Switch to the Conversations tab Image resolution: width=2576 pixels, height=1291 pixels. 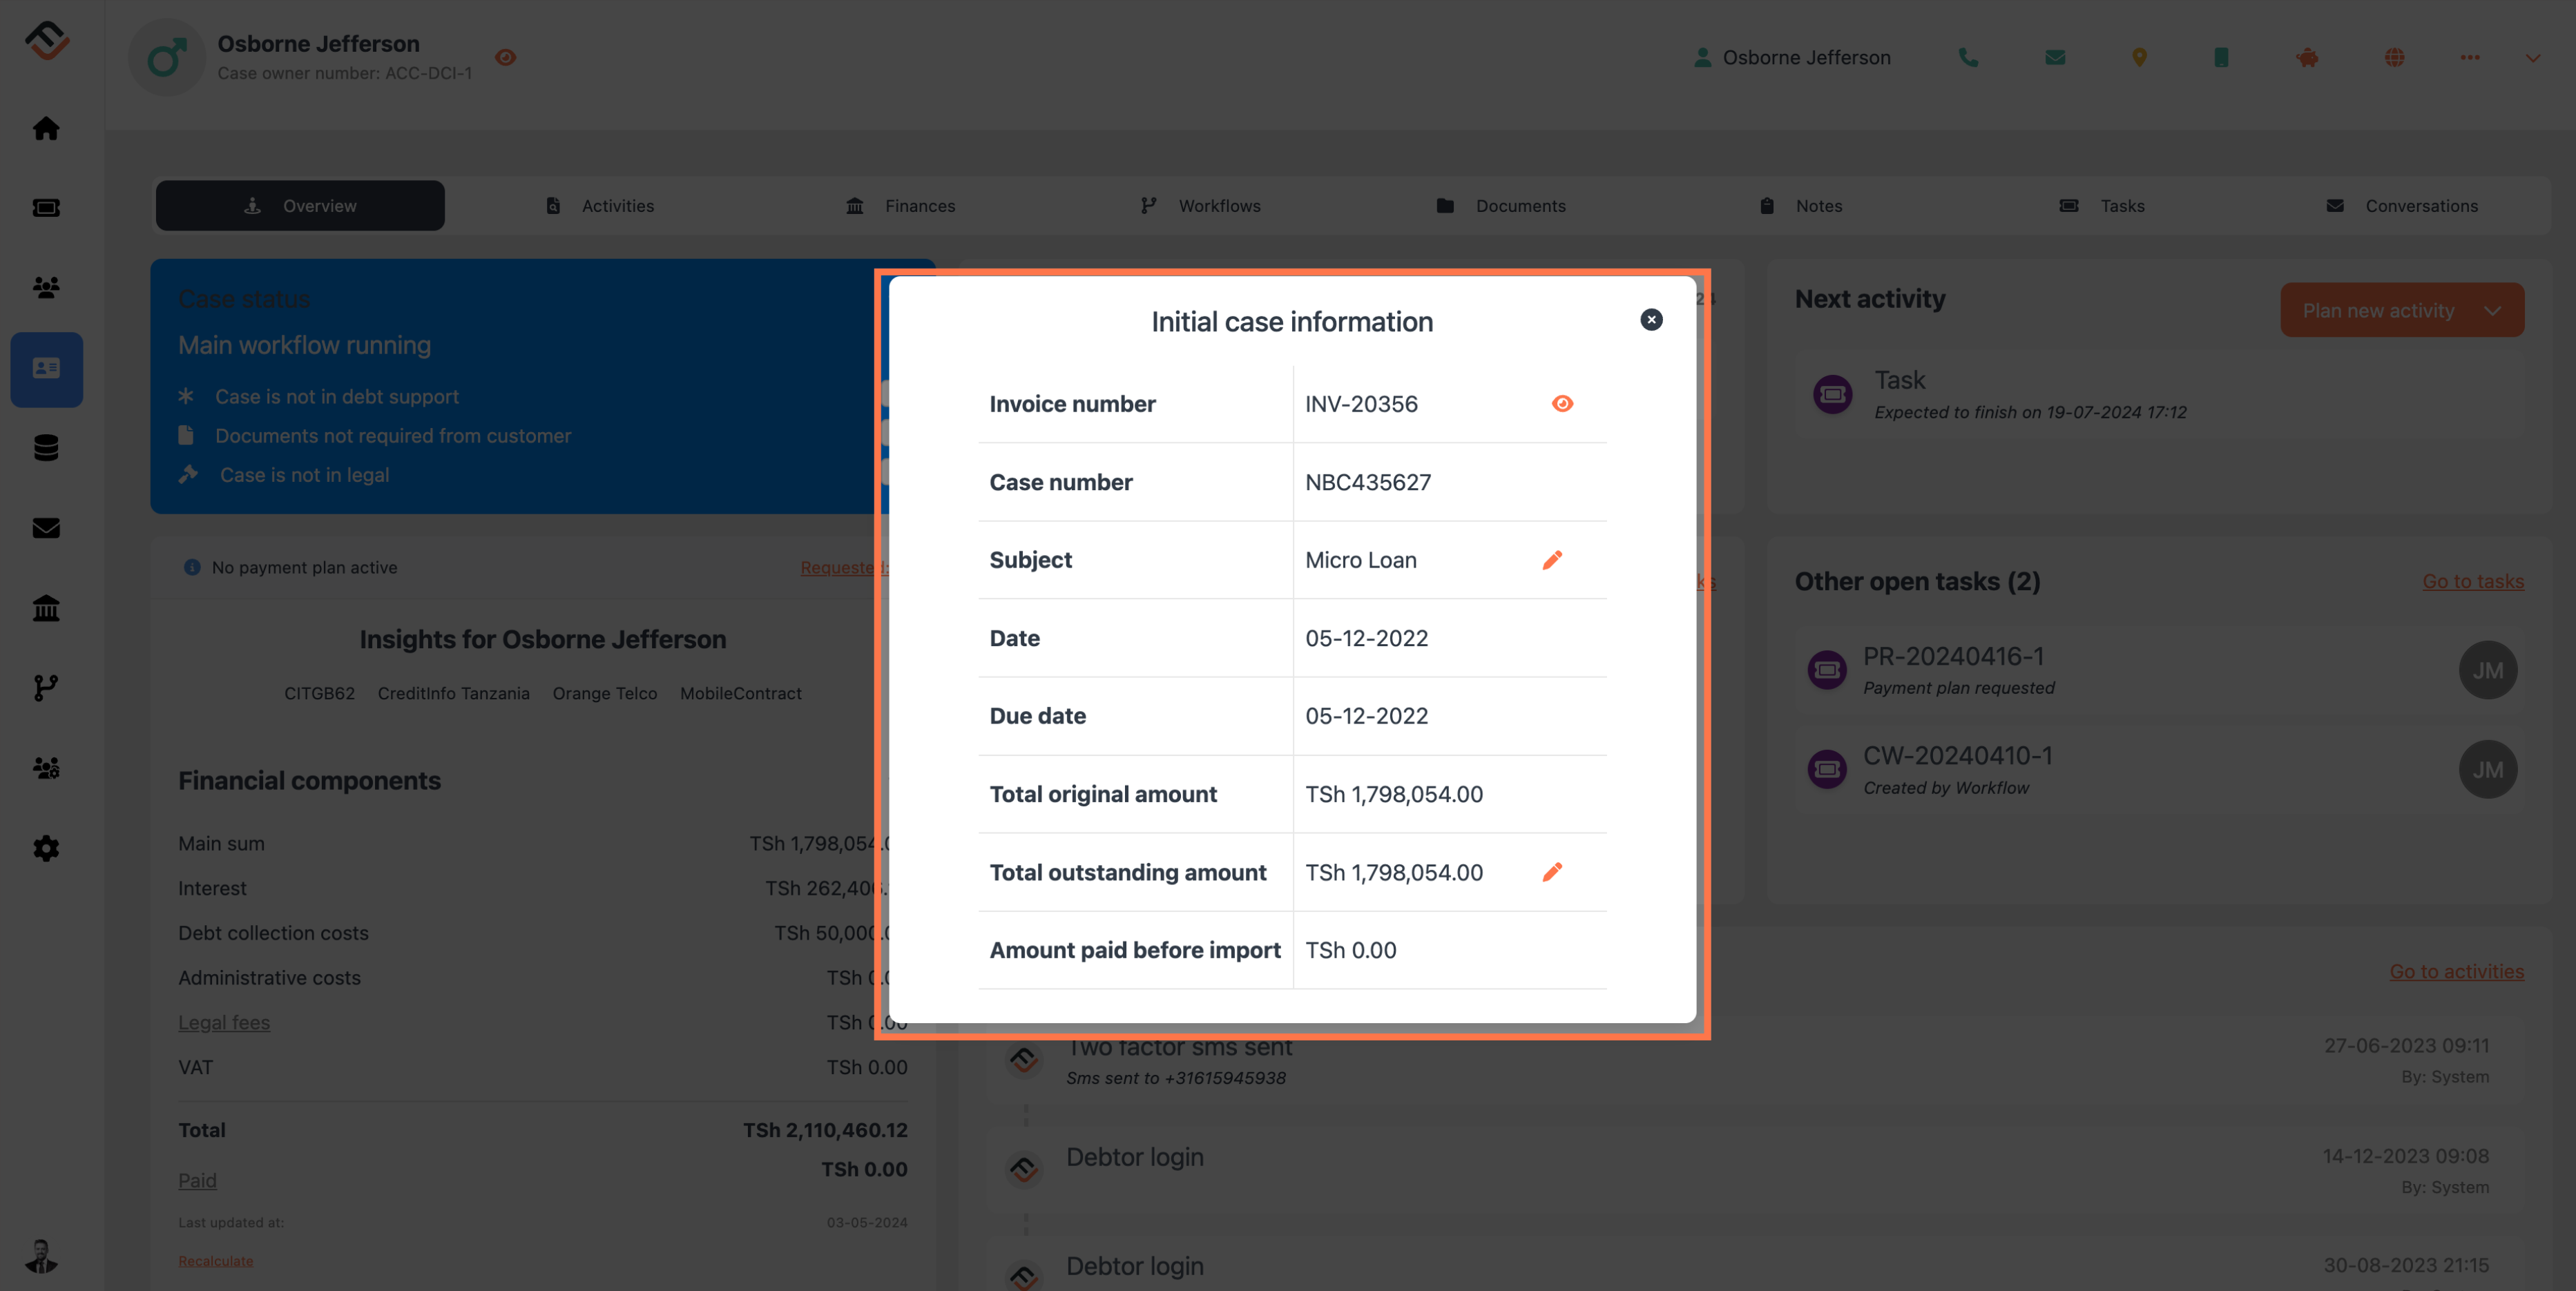coord(2401,205)
